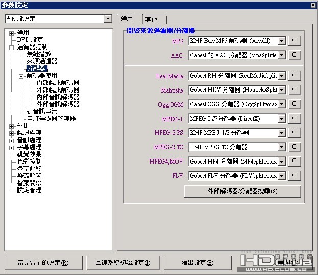318x275 pixels.
Task: Open the Real Media splitter dropdown
Action: pyautogui.click(x=281, y=76)
